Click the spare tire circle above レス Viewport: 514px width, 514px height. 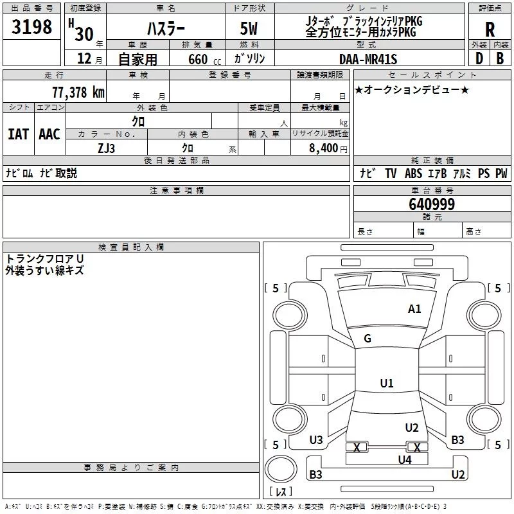pos(281,469)
